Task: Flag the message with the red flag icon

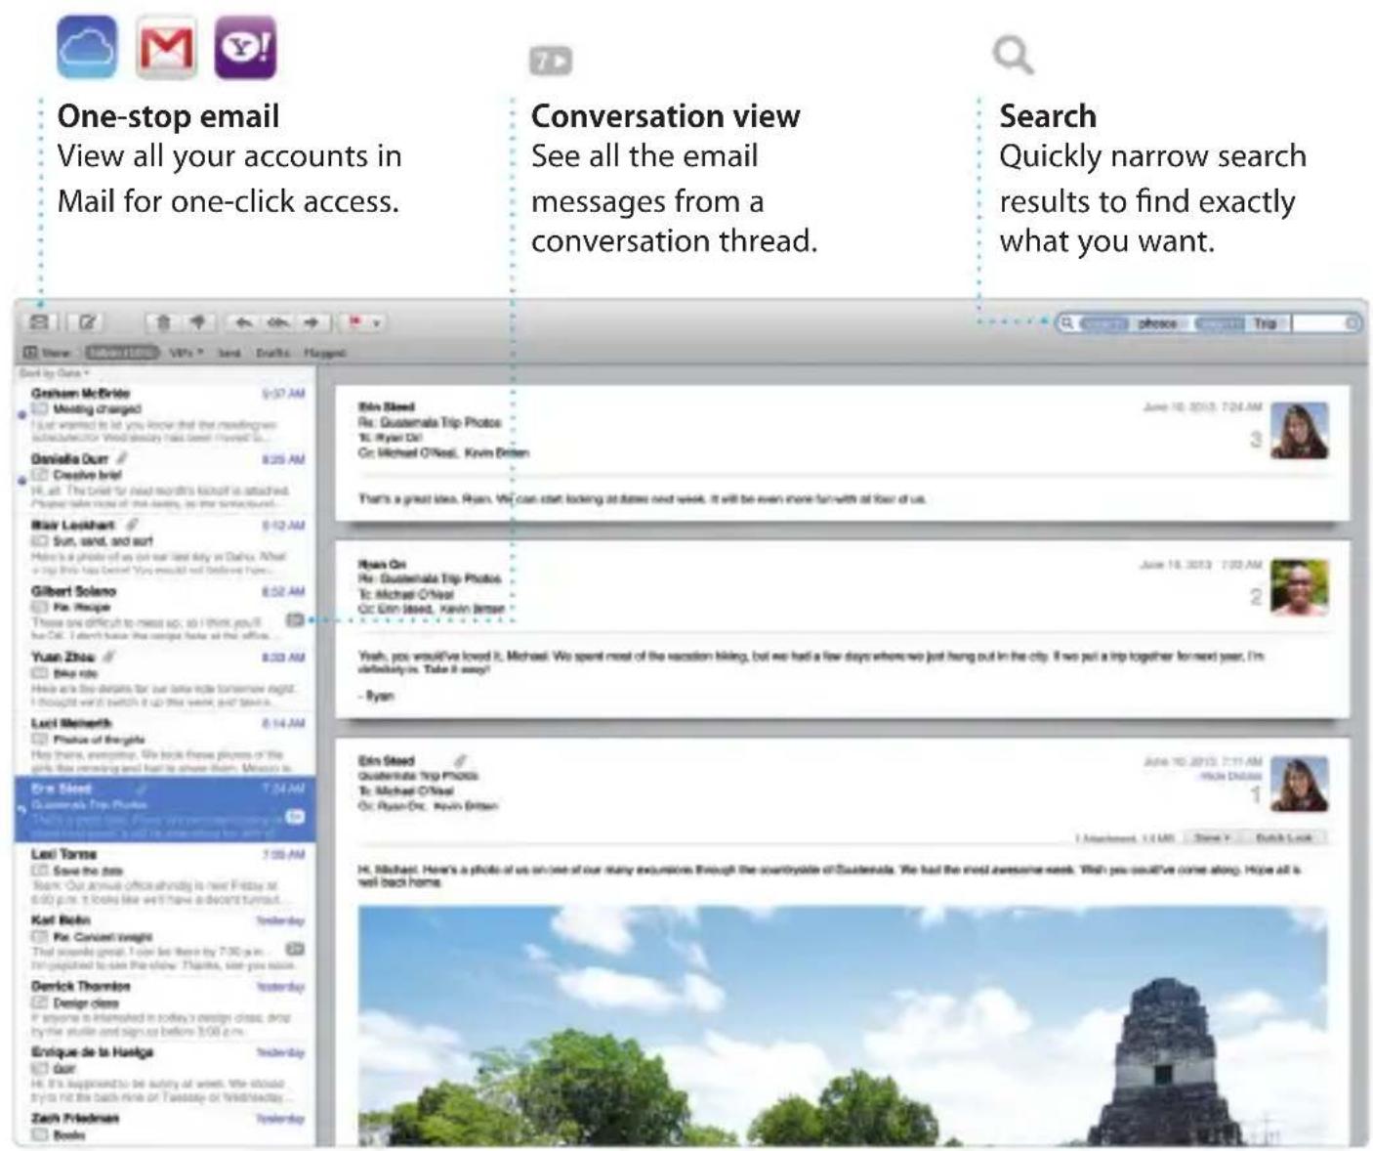Action: (355, 321)
